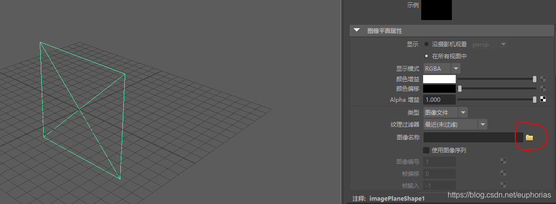Click the 图像名称 label
The height and width of the screenshot is (204, 556).
point(408,137)
